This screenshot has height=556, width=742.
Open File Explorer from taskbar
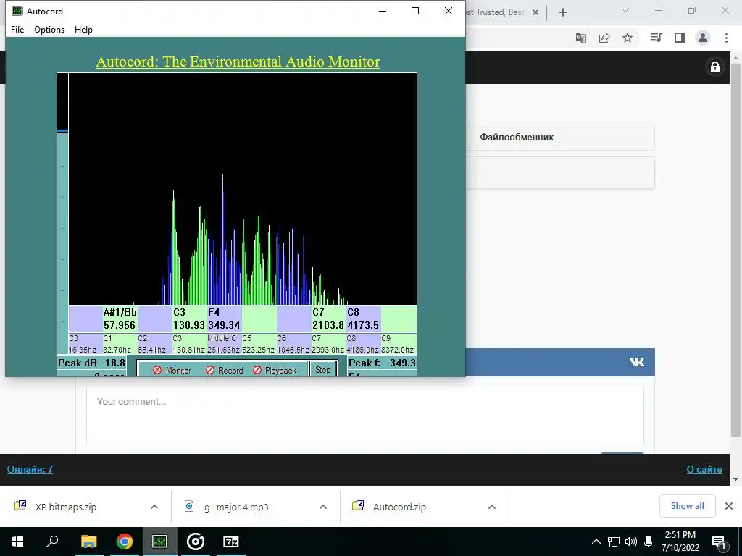[x=88, y=542]
